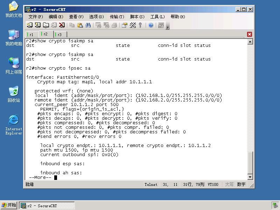Click the Connect toolbar icon

click(30, 25)
